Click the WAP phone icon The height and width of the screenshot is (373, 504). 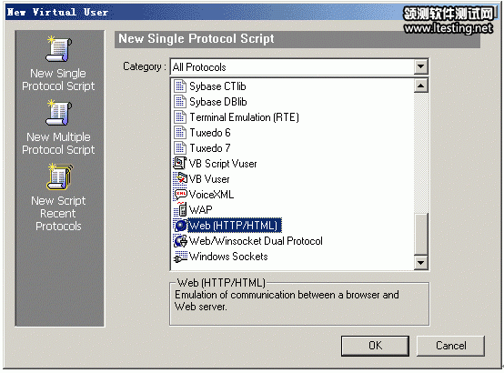tap(181, 209)
